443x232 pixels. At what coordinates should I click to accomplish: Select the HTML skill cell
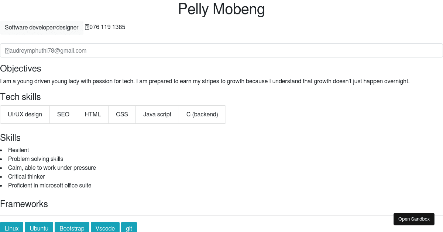coord(93,115)
